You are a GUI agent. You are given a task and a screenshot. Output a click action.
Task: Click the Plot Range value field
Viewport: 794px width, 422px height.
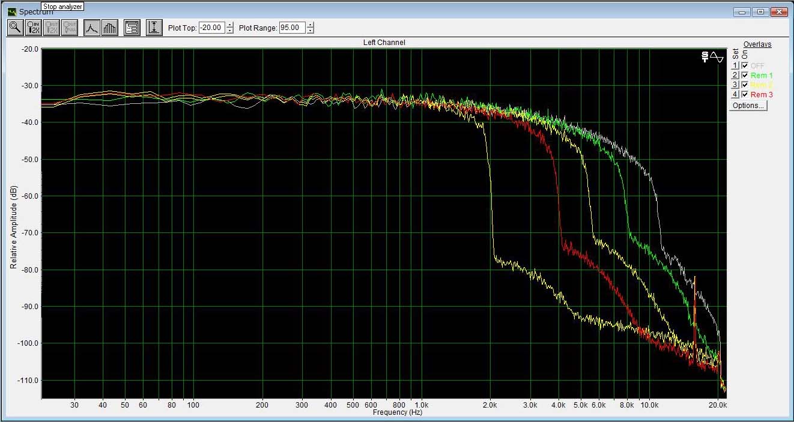click(292, 28)
